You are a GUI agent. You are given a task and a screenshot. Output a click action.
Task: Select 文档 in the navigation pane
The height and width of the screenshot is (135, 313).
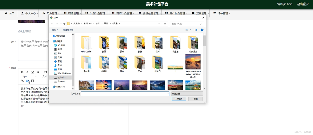[58, 57]
